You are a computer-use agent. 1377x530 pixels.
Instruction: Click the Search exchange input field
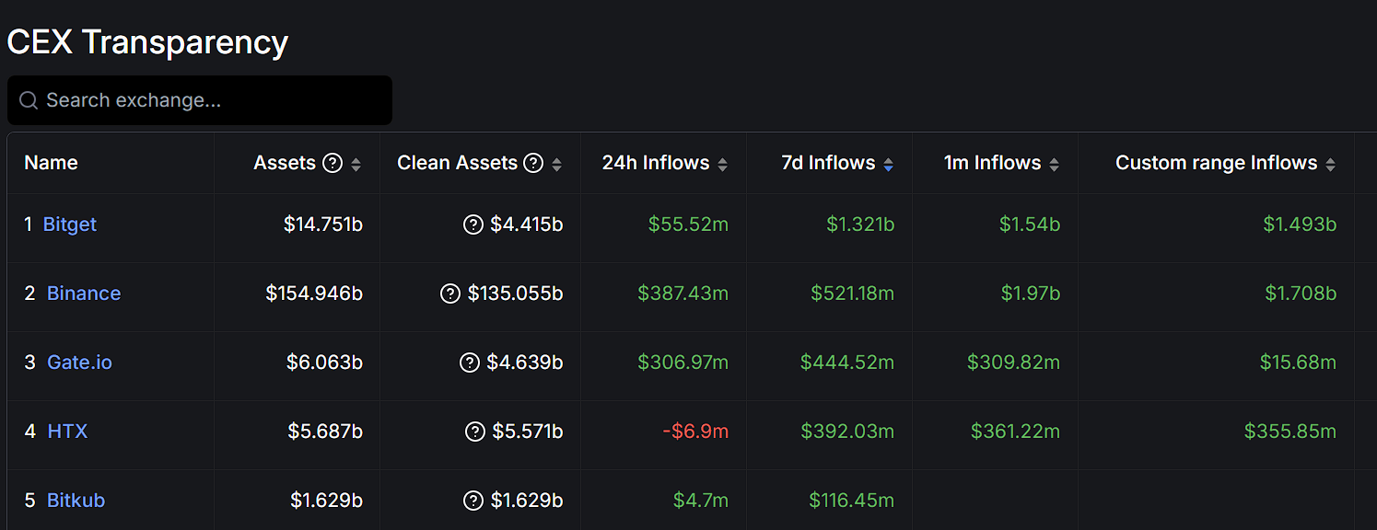pyautogui.click(x=200, y=100)
